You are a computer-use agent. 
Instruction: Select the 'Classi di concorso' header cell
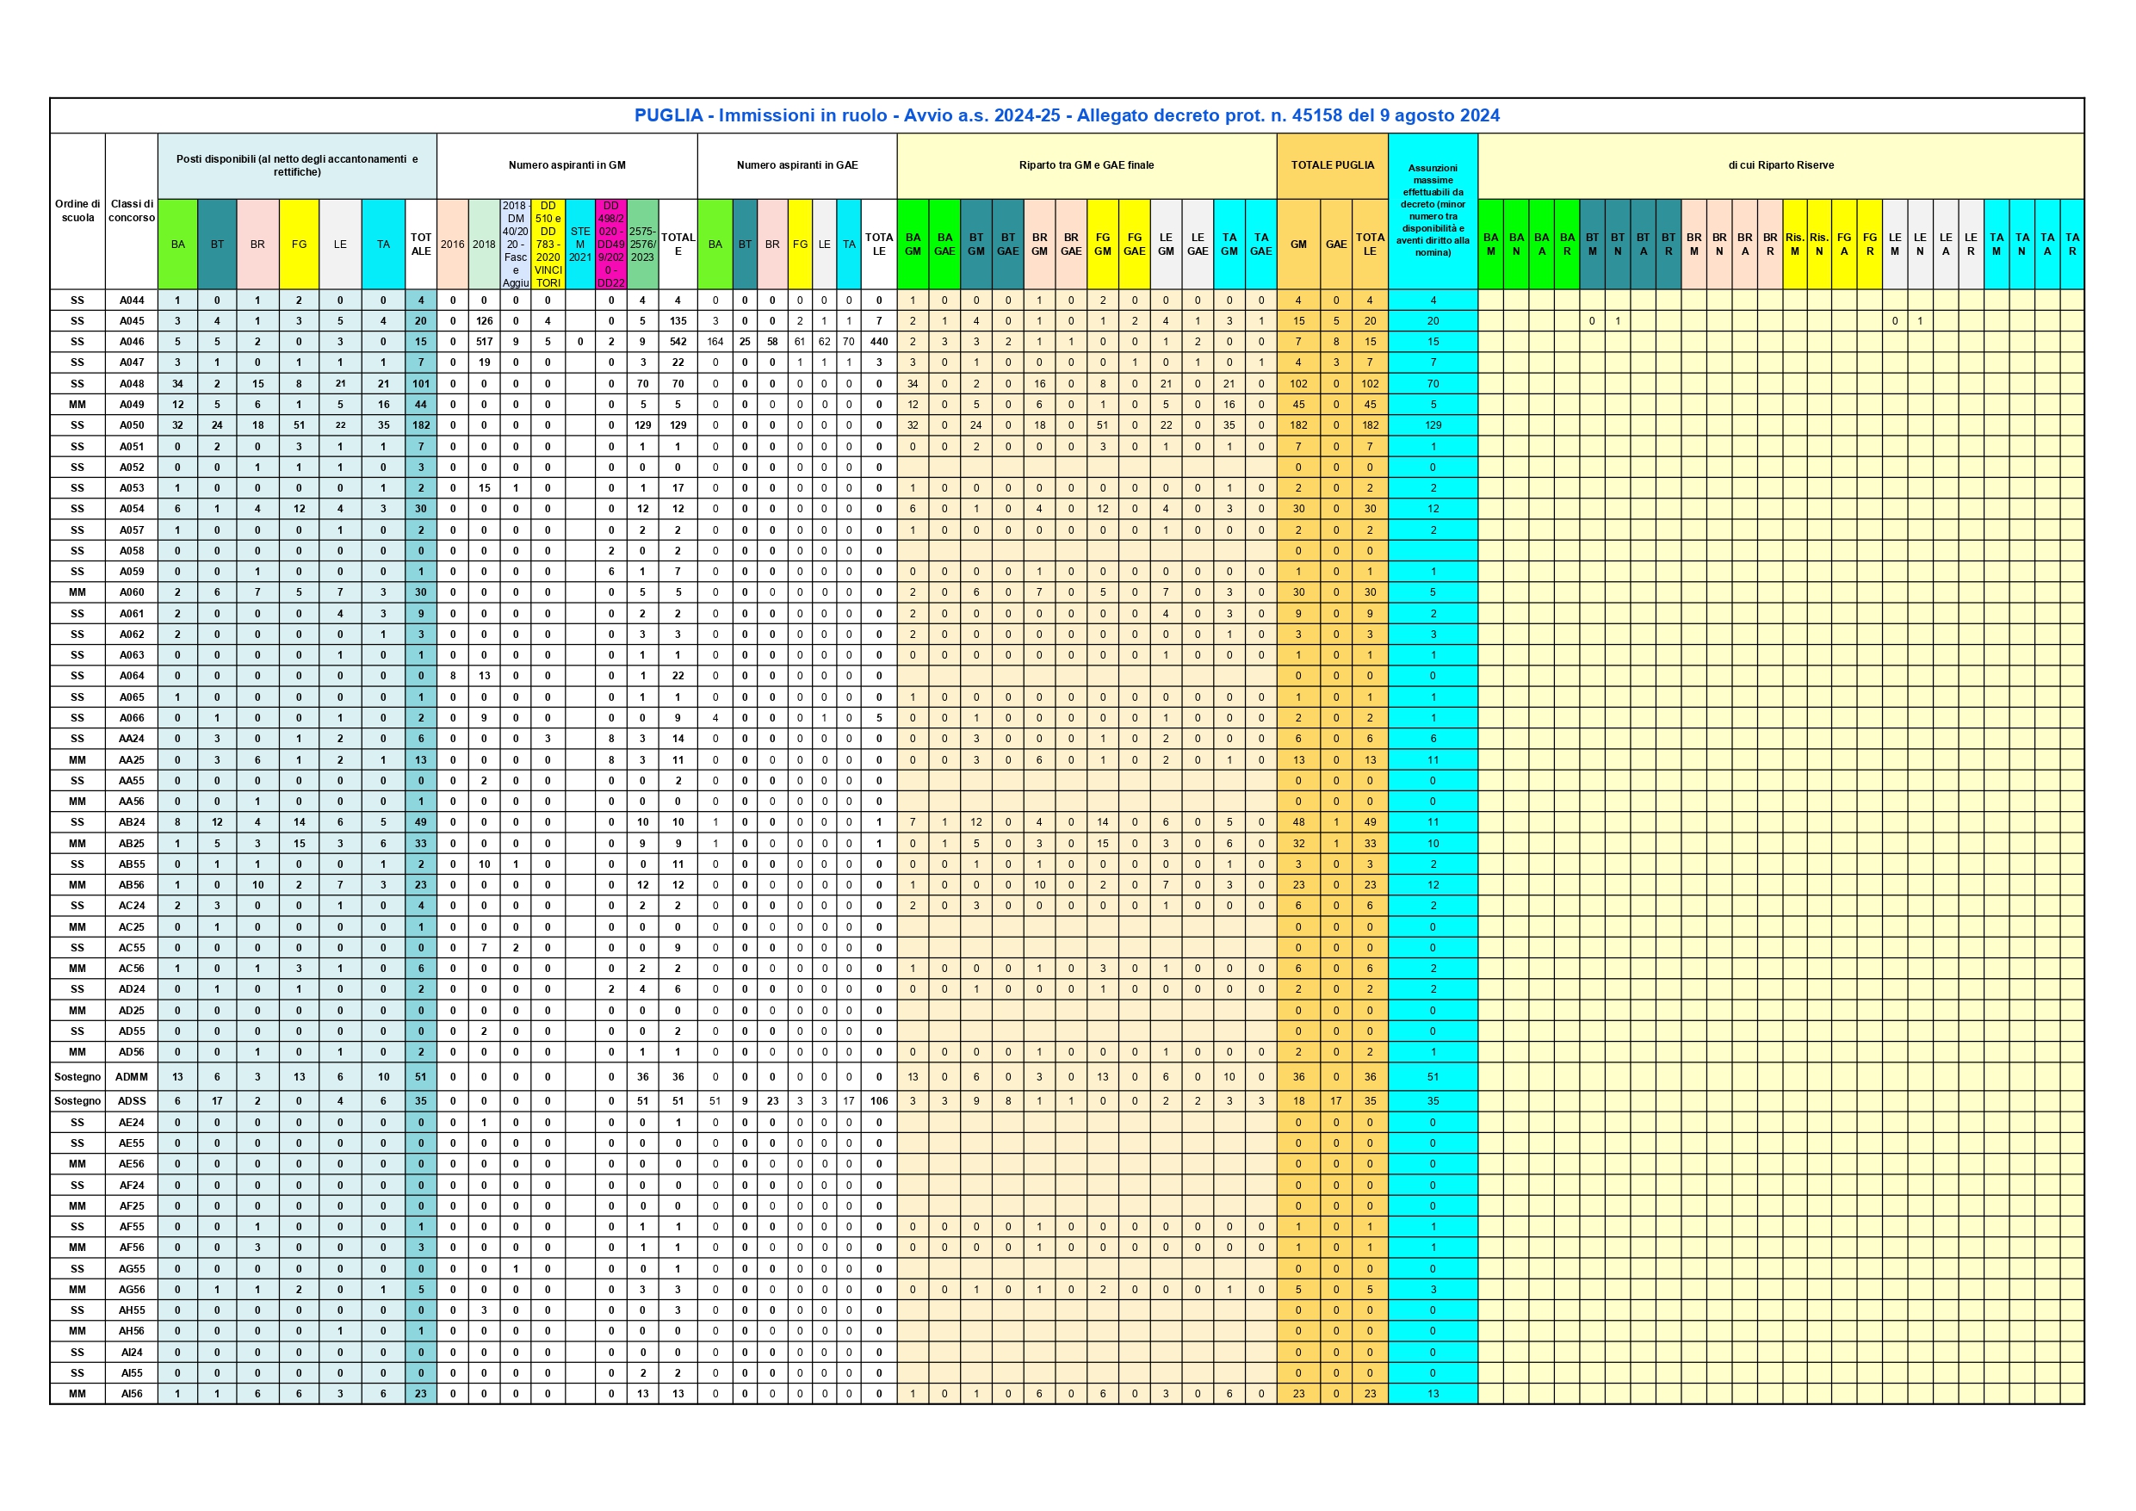tap(131, 211)
